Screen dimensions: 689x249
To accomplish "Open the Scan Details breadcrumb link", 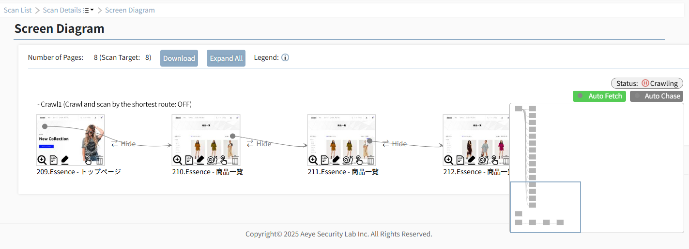I will [x=62, y=10].
